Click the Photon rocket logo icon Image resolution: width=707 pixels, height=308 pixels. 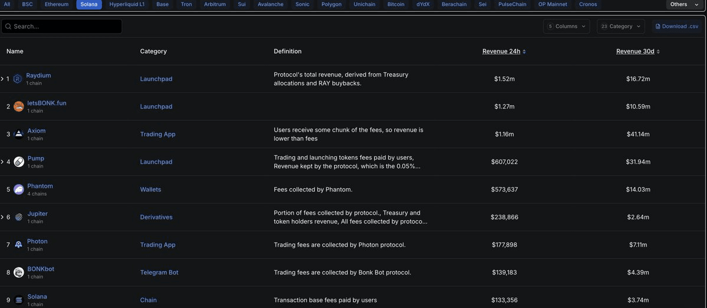click(18, 245)
